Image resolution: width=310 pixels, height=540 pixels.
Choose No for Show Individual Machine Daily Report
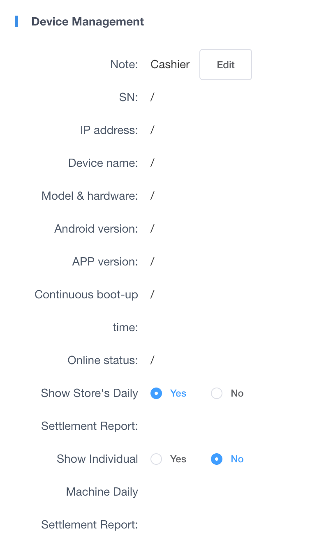217,459
